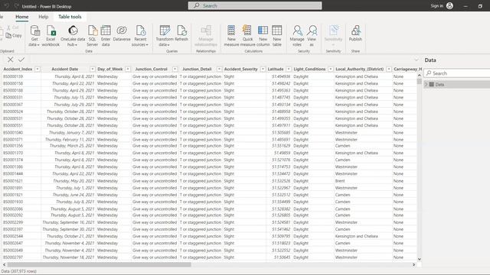Create a New measure
490x275 pixels.
tap(231, 36)
